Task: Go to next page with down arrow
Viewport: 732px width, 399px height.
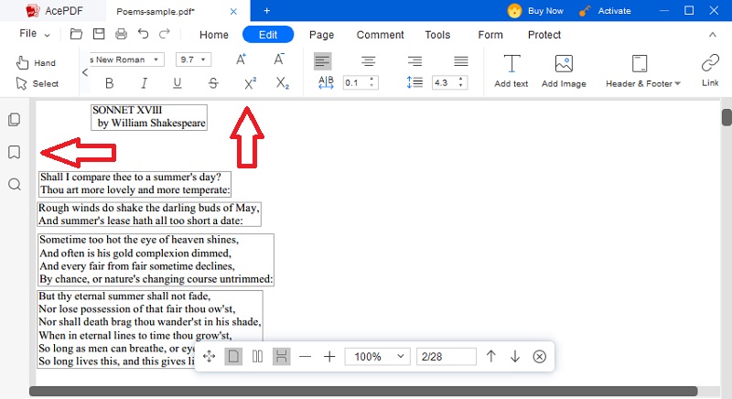Action: tap(515, 357)
